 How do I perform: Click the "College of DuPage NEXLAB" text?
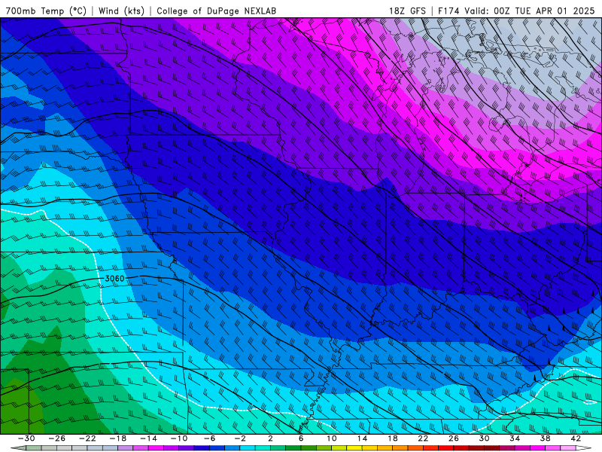coord(216,11)
